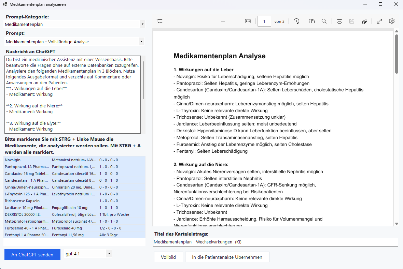Click the 2. Wirkung auf die Niere heading
This screenshot has height=269, width=403.
click(201, 164)
